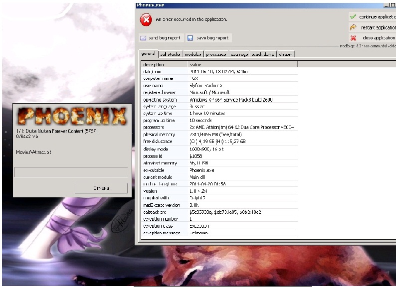Continue application button

372,17
